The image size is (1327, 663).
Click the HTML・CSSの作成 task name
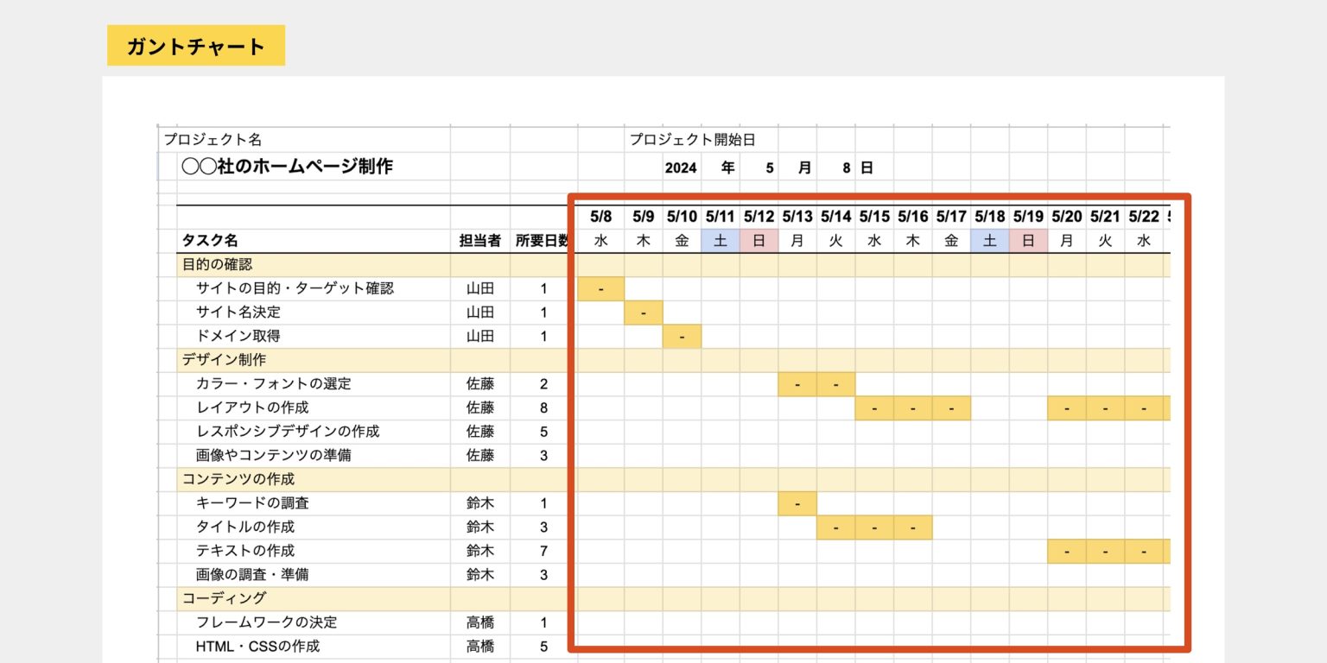257,646
